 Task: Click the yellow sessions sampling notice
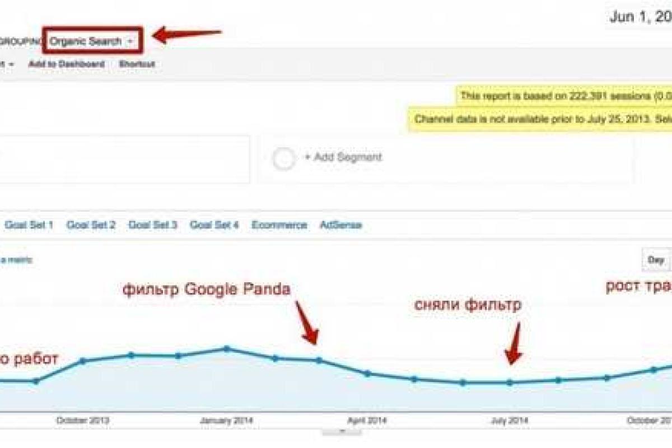pos(563,96)
